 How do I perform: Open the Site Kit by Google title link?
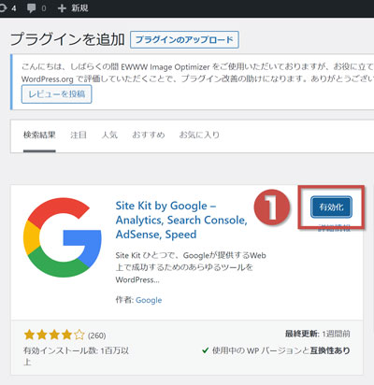click(181, 220)
